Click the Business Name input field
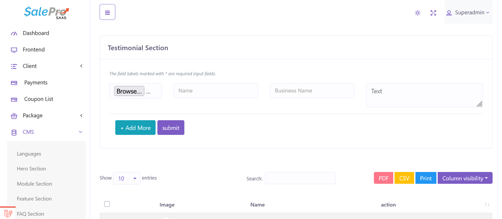This screenshot has width=502, height=219. (x=312, y=91)
